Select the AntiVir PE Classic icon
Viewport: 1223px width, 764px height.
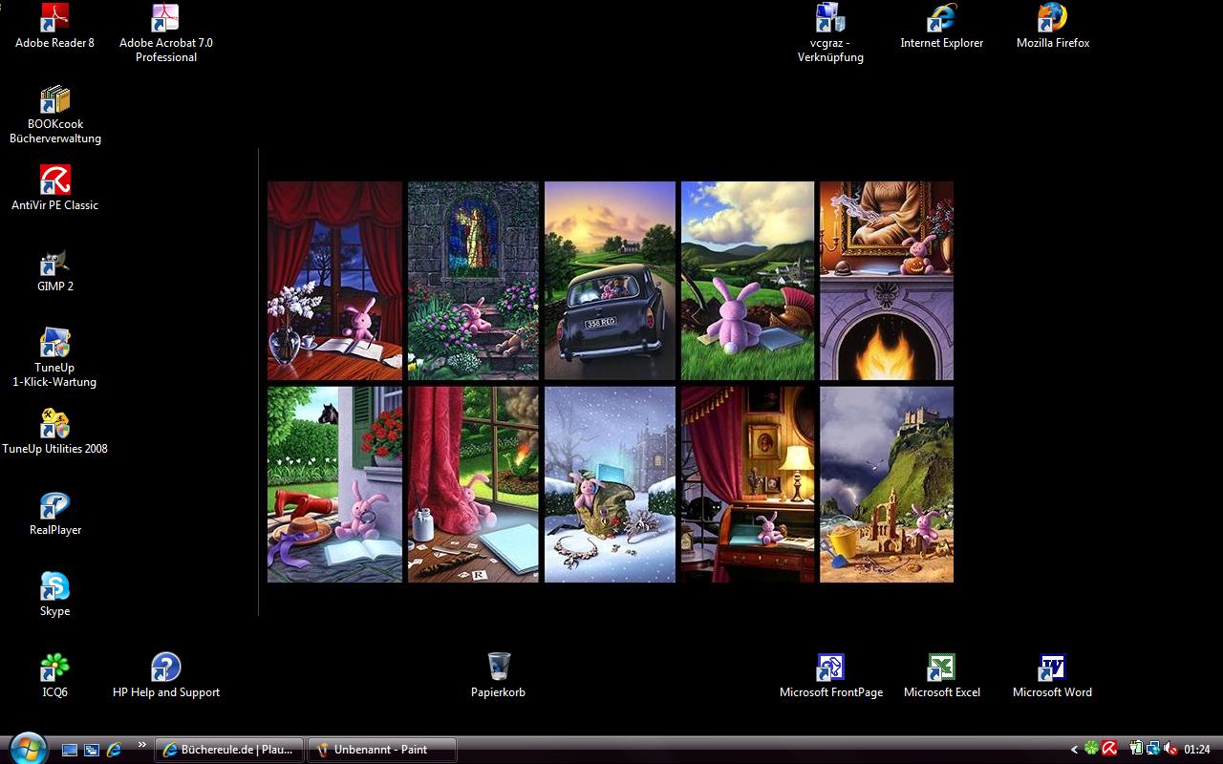click(54, 181)
